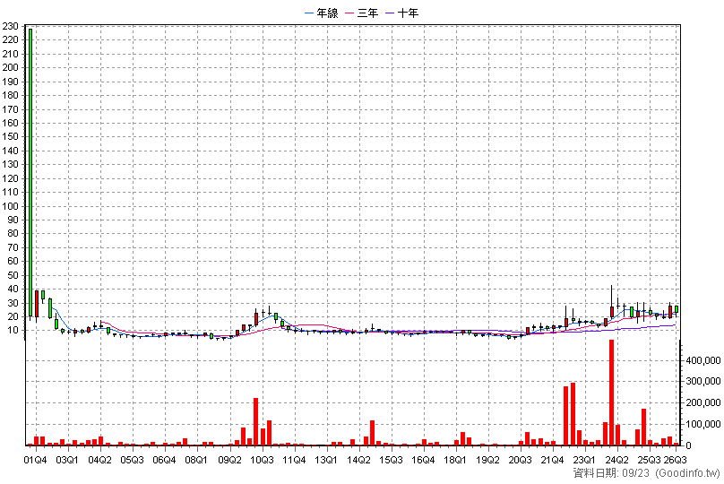
Task: Click the 50 price axis label
Action: tap(13, 275)
